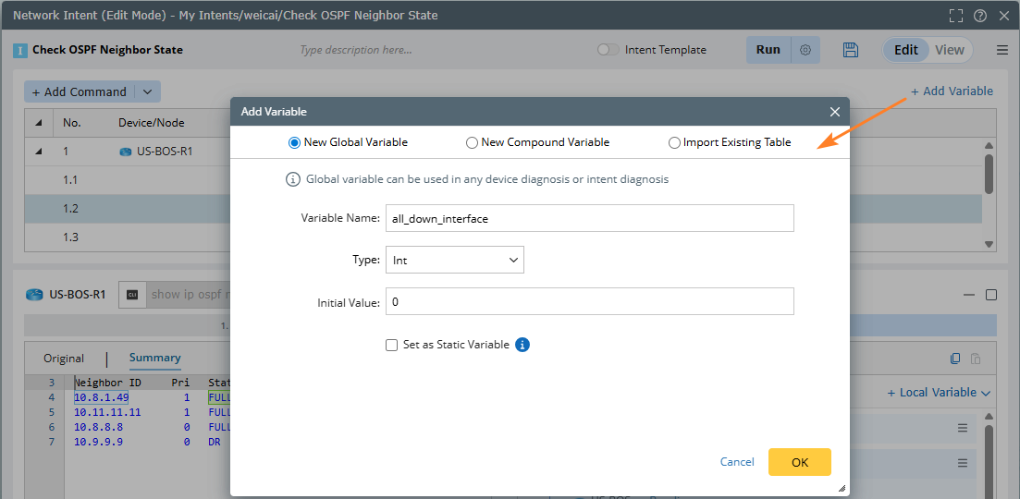Click the save intent floppy disk icon
Image resolution: width=1020 pixels, height=499 pixels.
pos(851,50)
